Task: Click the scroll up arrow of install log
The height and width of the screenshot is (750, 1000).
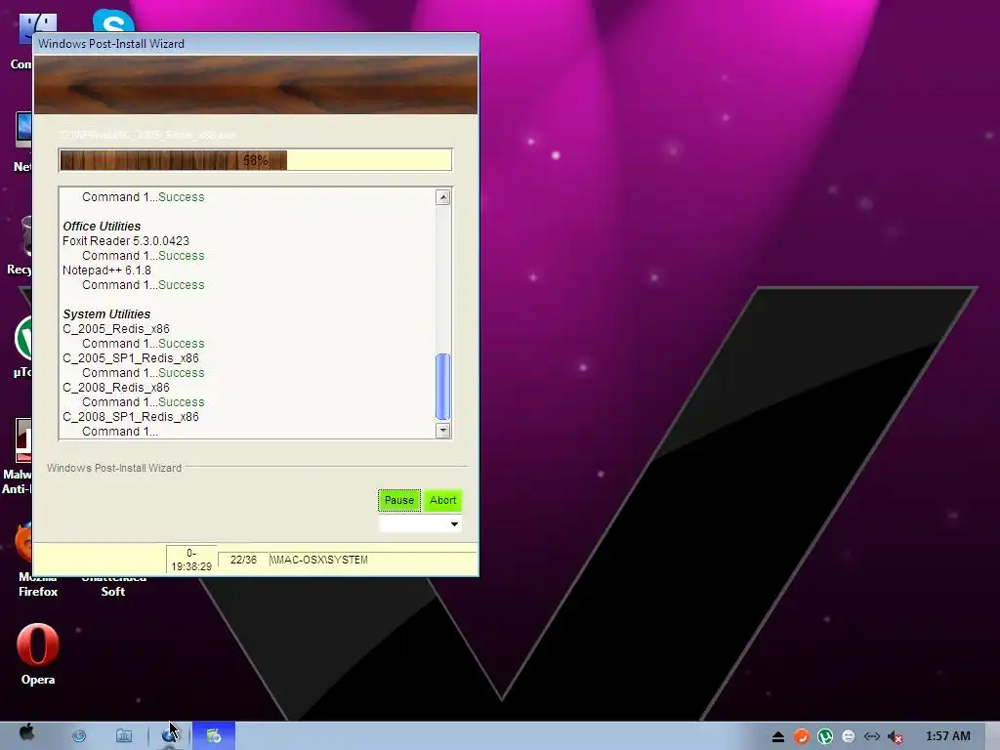Action: click(x=443, y=197)
